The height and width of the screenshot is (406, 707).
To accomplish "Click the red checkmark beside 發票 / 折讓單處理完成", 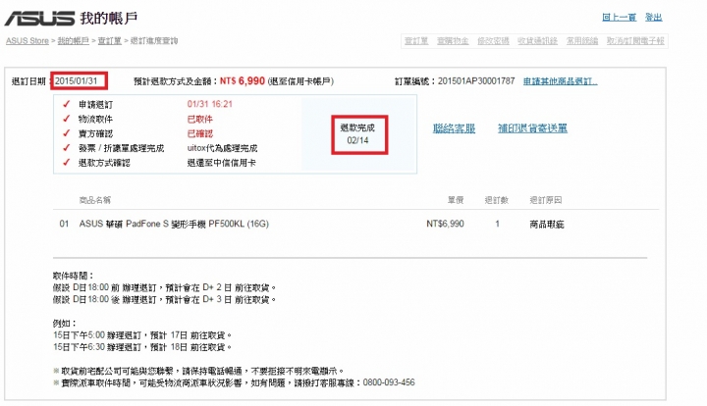I will click(x=67, y=148).
